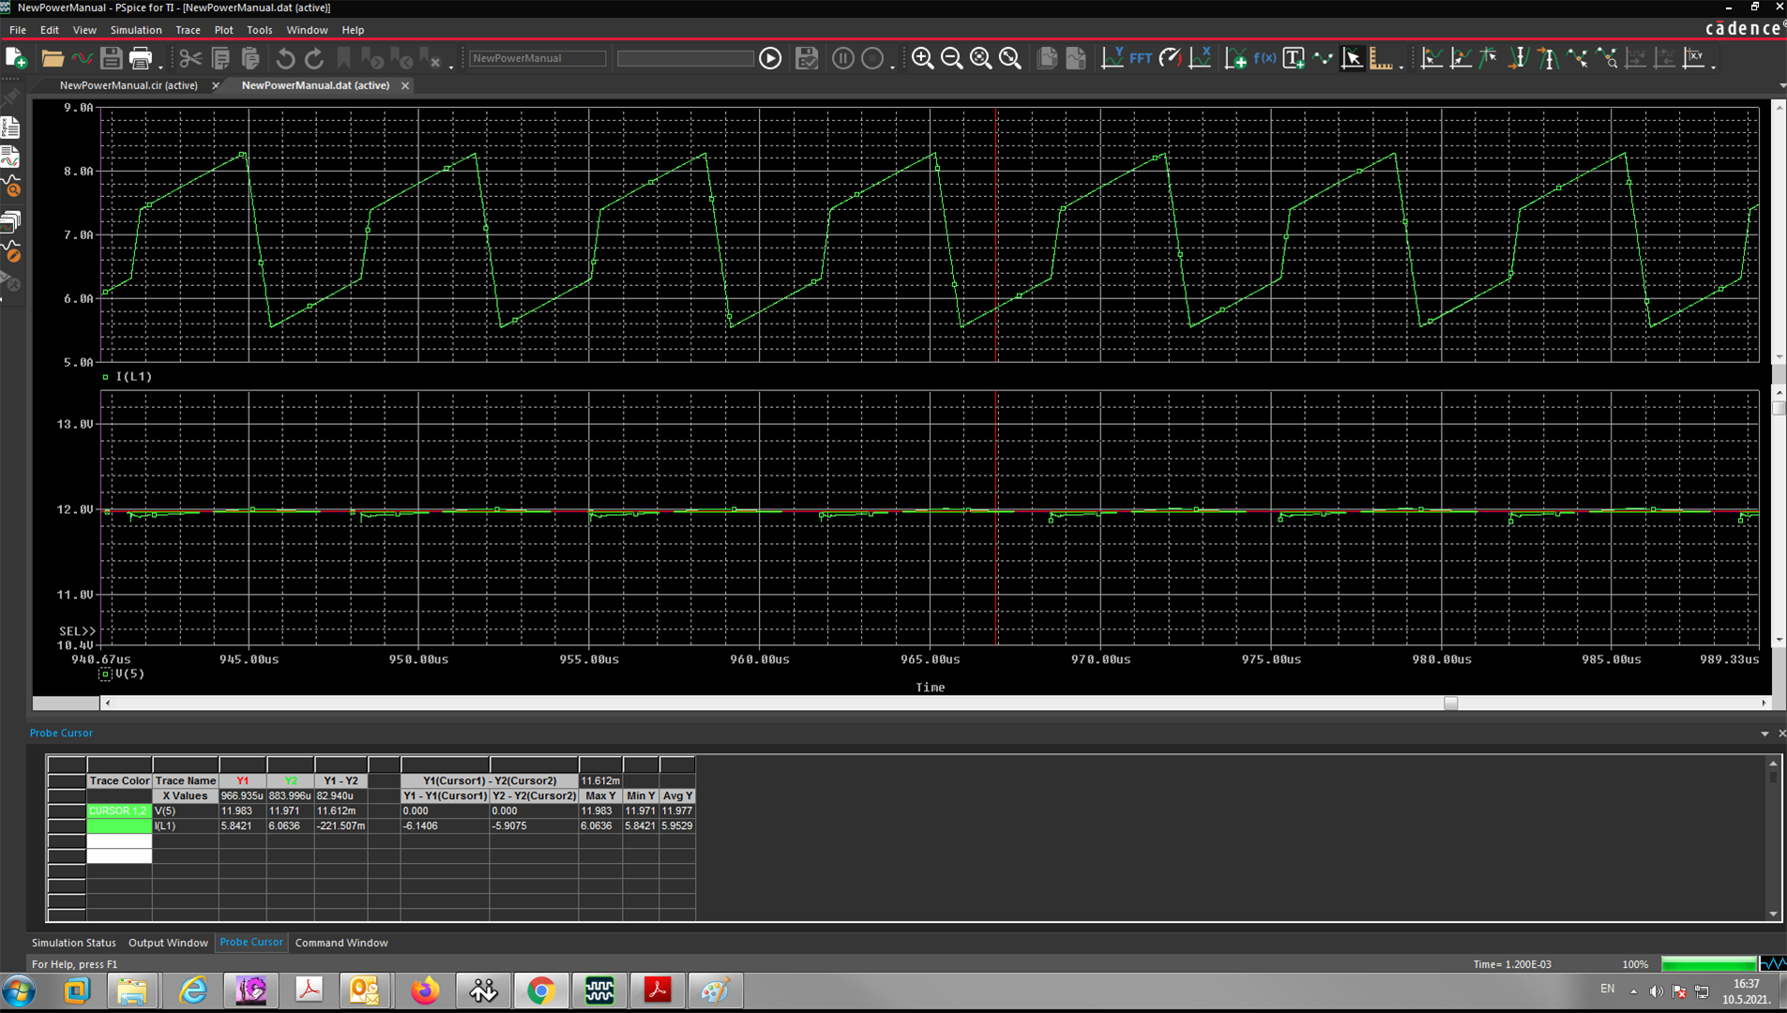
Task: Click the horizontal plot scrollbar thumb
Action: click(1450, 703)
